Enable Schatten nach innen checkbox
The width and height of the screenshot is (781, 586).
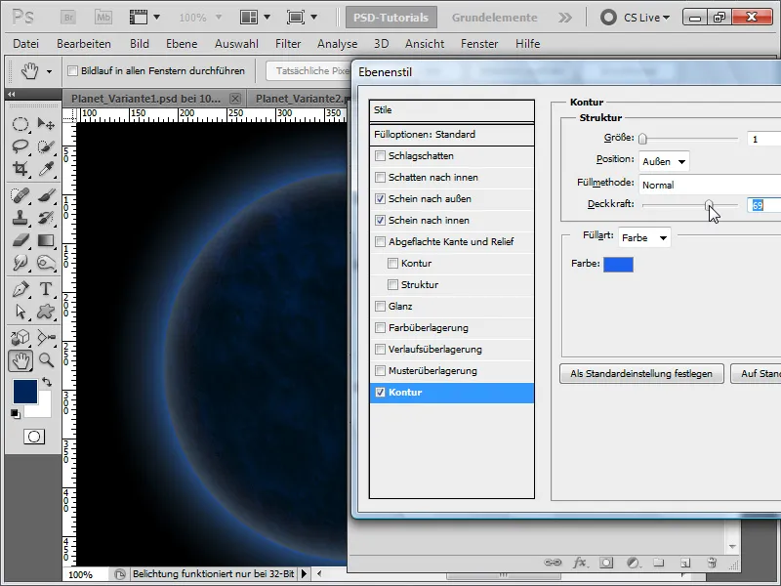380,178
